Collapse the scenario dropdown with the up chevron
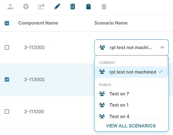 (x=162, y=47)
